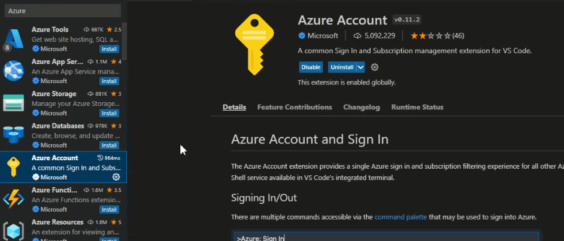Click the Azure Resources cube icon
This screenshot has width=564, height=241.
[14, 231]
